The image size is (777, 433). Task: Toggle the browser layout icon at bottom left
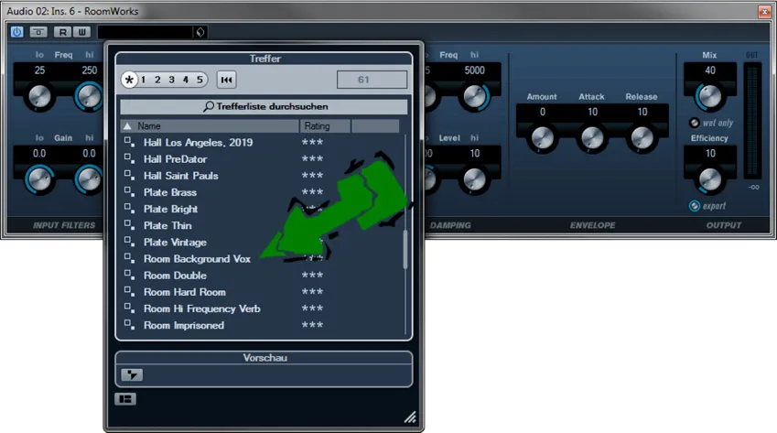124,399
